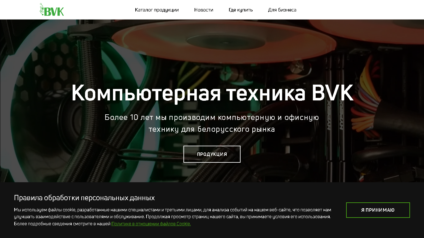Open the Политике в отношении файлов Cookie link
Screen dimensions: 424x238
click(x=151, y=224)
